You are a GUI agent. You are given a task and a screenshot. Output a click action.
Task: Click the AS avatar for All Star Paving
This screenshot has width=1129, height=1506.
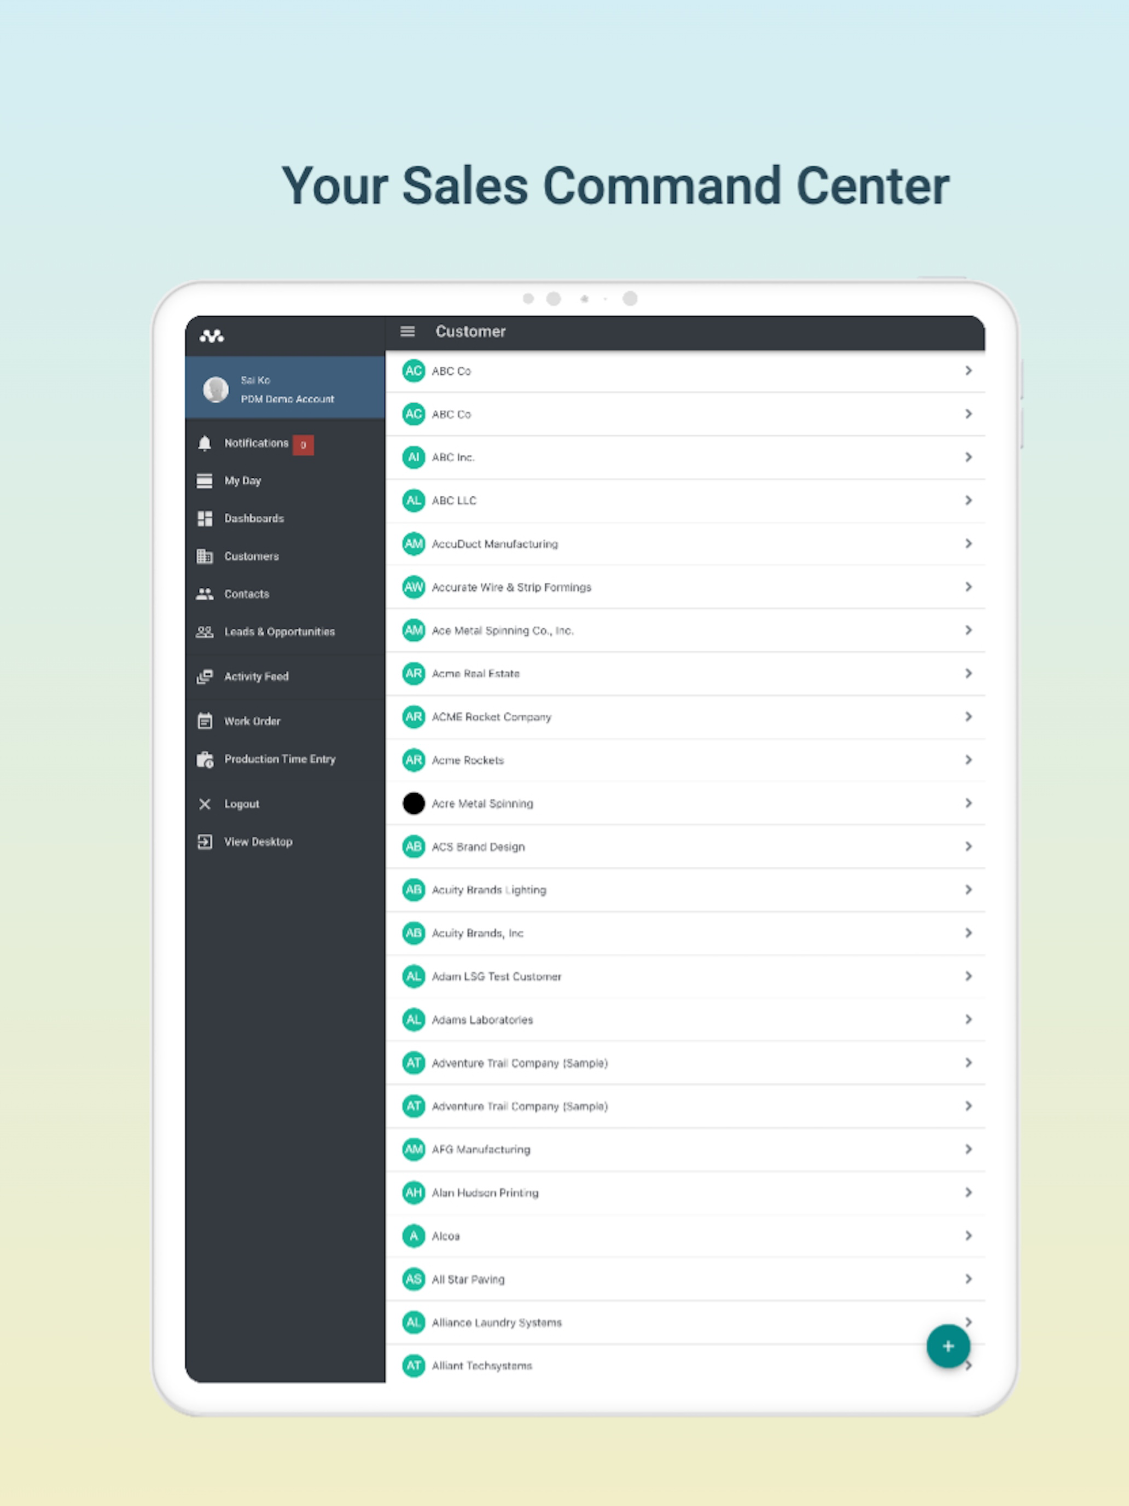point(413,1279)
